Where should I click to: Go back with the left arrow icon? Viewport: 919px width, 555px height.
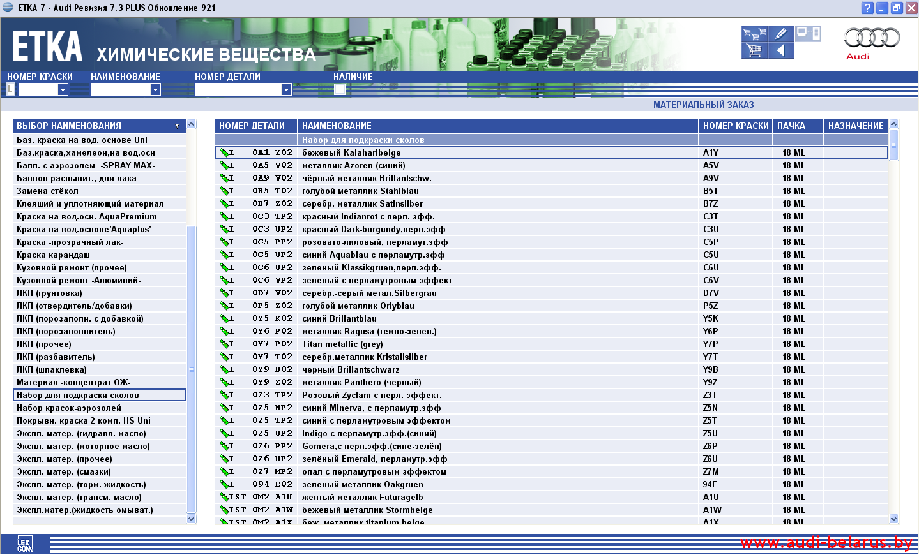coord(781,50)
